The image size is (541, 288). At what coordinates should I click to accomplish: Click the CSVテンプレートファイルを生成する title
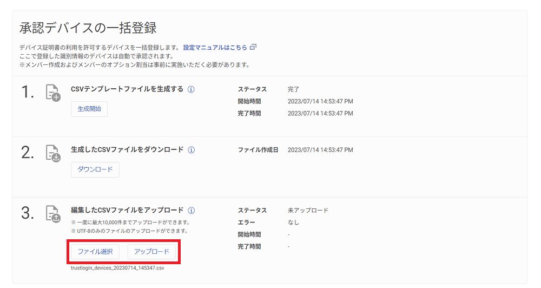click(127, 89)
